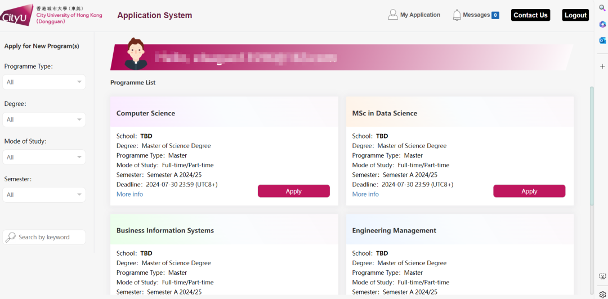Open Outlook icon in browser sidebar
This screenshot has width=608, height=299.
[x=602, y=41]
